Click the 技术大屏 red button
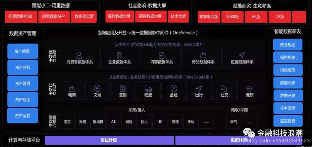Screen dimensions: 313x147 click(178, 17)
